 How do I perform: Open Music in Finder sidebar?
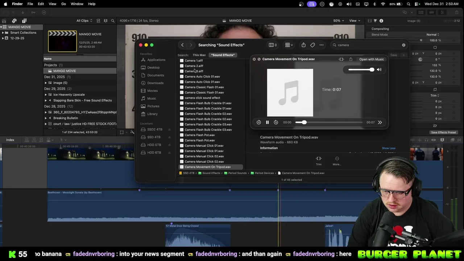coord(152,99)
